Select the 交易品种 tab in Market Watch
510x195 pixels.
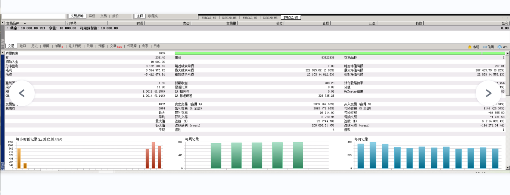click(x=77, y=16)
